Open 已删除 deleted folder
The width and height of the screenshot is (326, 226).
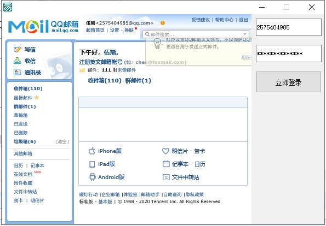tap(21, 133)
